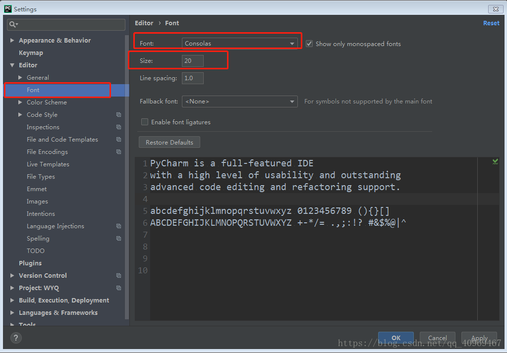
Task: Expand the General node under Editor
Action: point(20,78)
